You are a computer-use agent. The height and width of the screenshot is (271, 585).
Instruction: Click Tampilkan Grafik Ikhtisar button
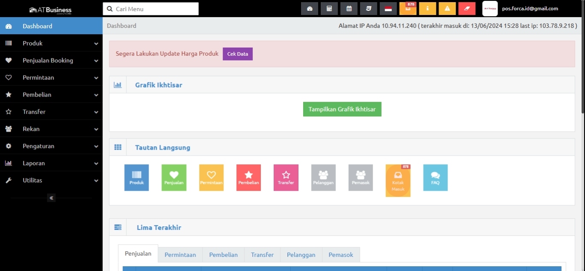point(342,109)
